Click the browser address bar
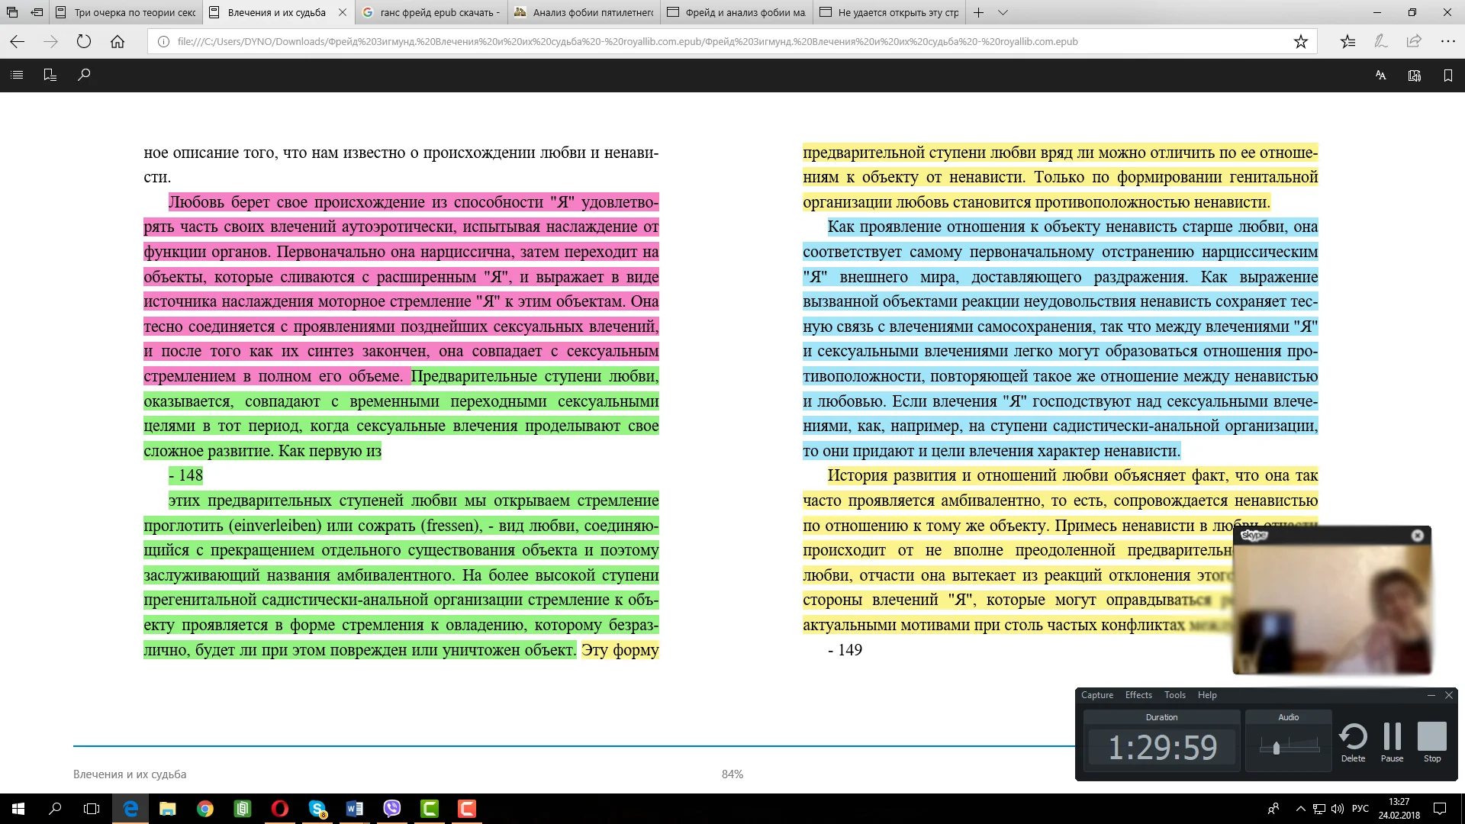The width and height of the screenshot is (1465, 824). pos(626,42)
